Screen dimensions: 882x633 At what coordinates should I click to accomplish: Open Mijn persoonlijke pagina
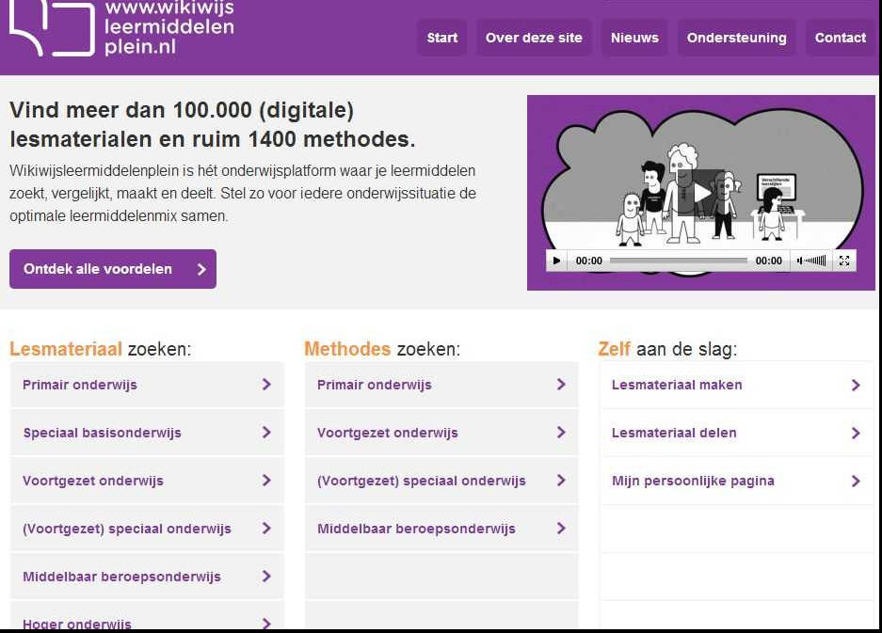click(x=736, y=481)
